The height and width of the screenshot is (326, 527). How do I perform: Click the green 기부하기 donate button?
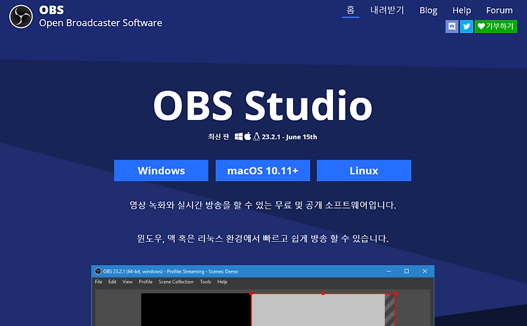click(496, 27)
